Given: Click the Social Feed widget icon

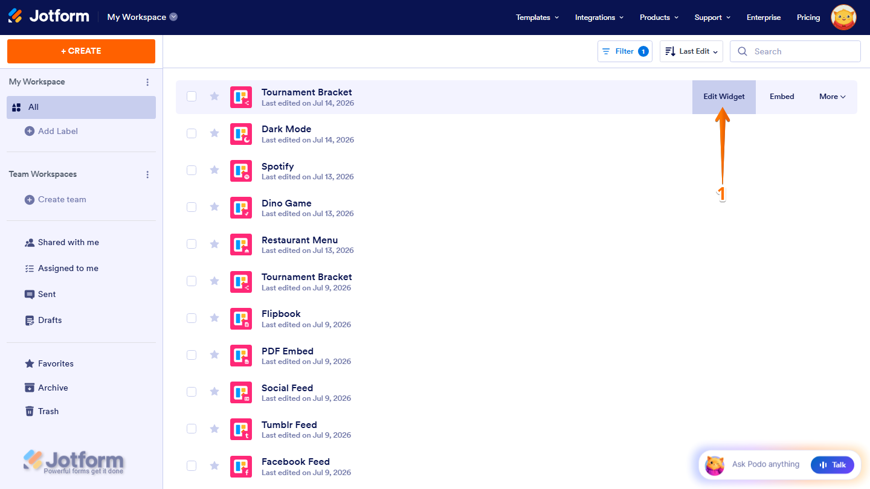Looking at the screenshot, I should point(241,392).
